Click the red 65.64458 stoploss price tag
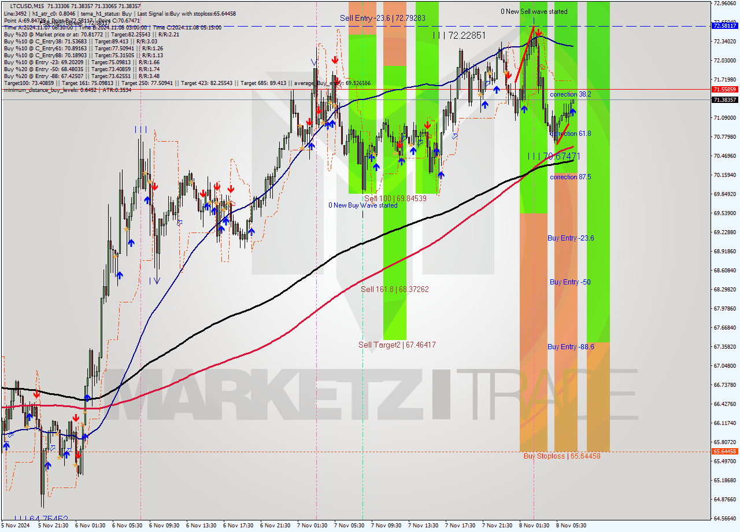 (725, 452)
